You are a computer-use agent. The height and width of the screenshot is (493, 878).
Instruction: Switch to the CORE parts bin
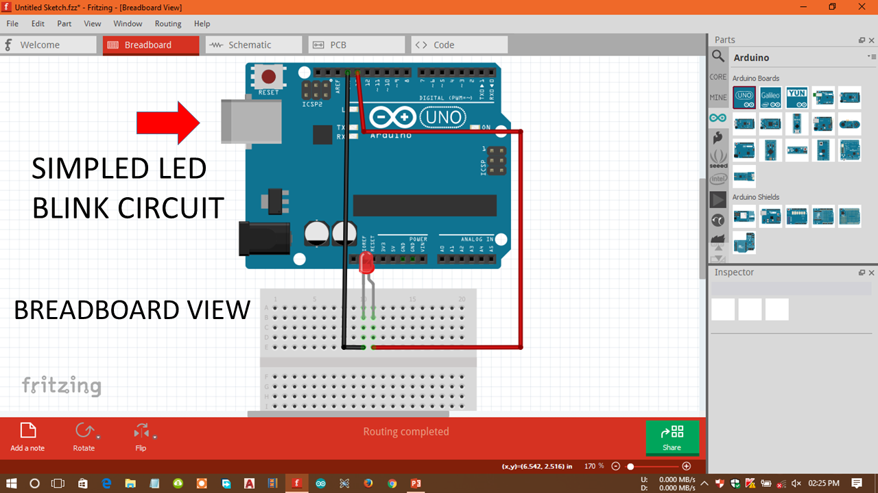(x=718, y=77)
